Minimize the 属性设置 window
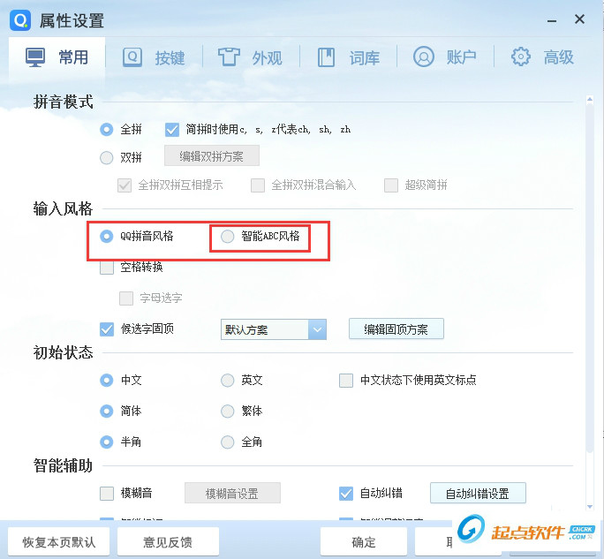The height and width of the screenshot is (559, 604). (552, 21)
